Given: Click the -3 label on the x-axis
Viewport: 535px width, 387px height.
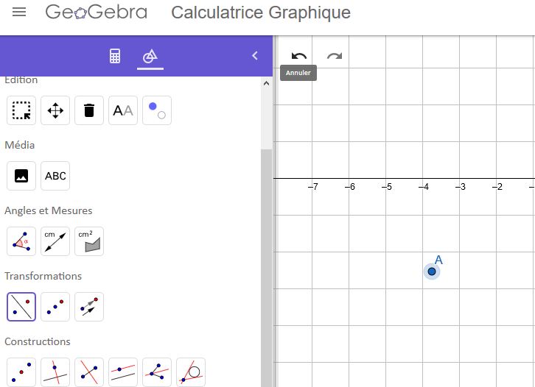Looking at the screenshot, I should [x=461, y=187].
